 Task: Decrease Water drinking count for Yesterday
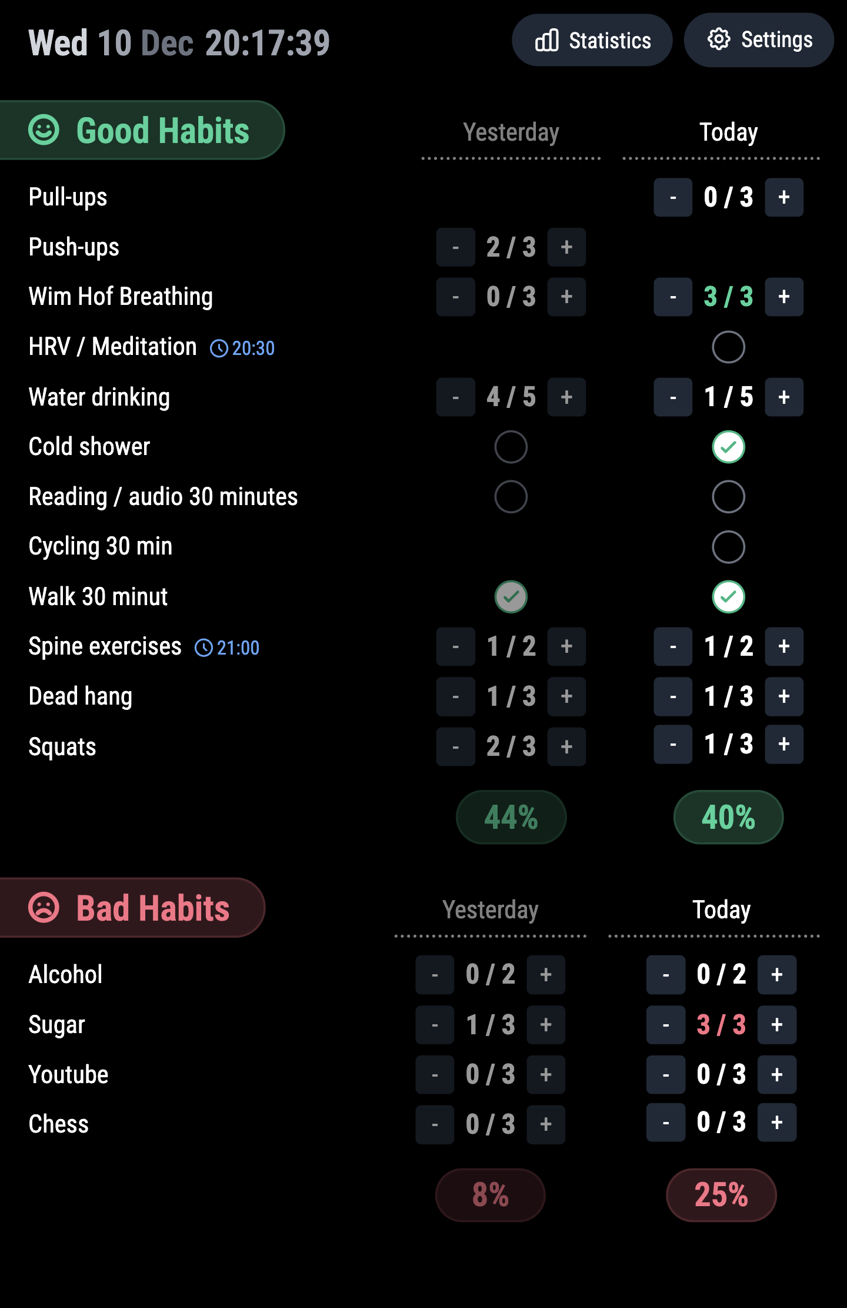click(x=455, y=397)
